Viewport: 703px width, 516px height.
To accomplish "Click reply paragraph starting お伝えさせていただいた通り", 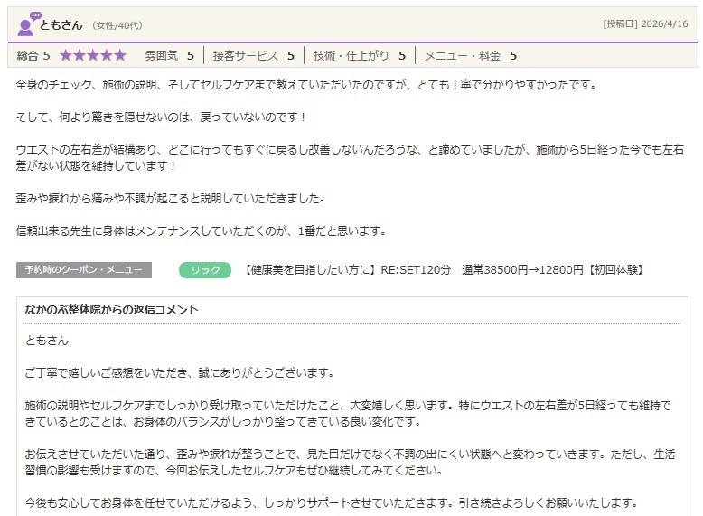I will (x=350, y=462).
